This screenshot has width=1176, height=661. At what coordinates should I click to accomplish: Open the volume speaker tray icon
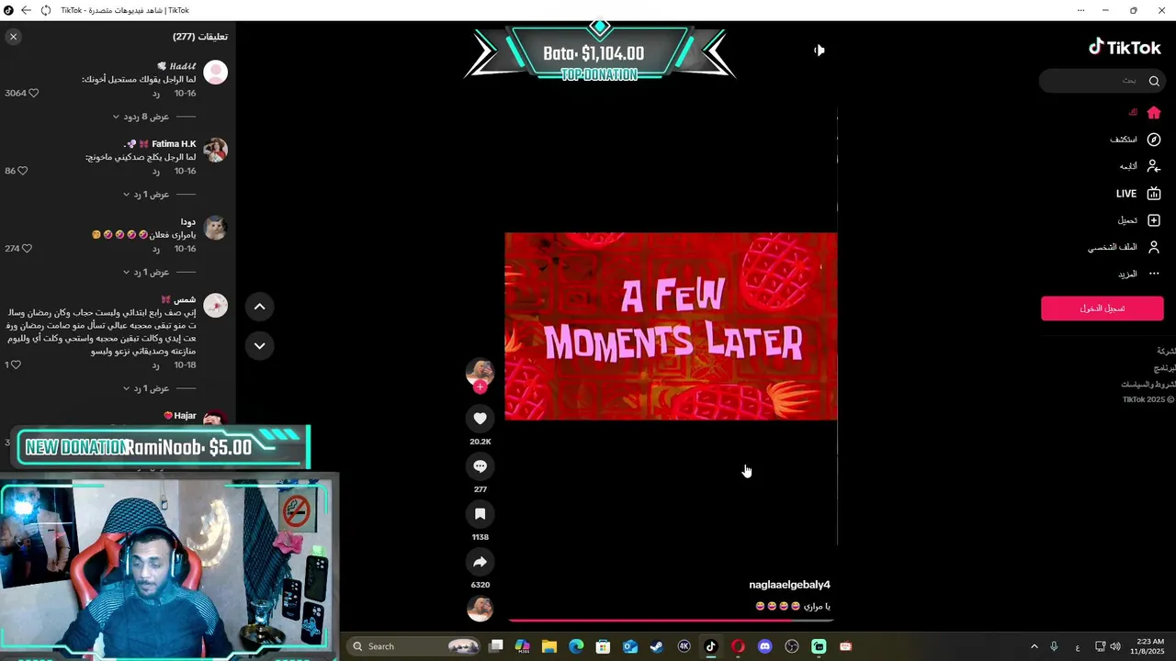pyautogui.click(x=1115, y=646)
